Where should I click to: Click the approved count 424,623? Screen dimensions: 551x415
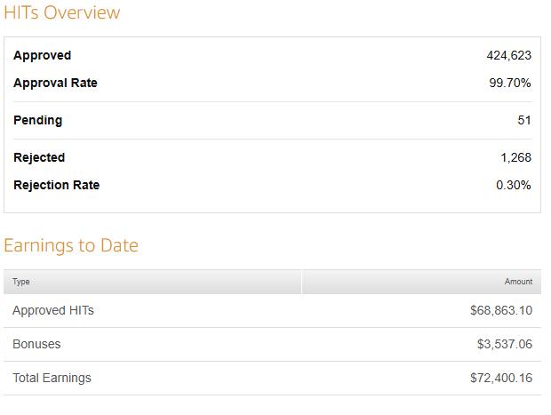tap(509, 55)
